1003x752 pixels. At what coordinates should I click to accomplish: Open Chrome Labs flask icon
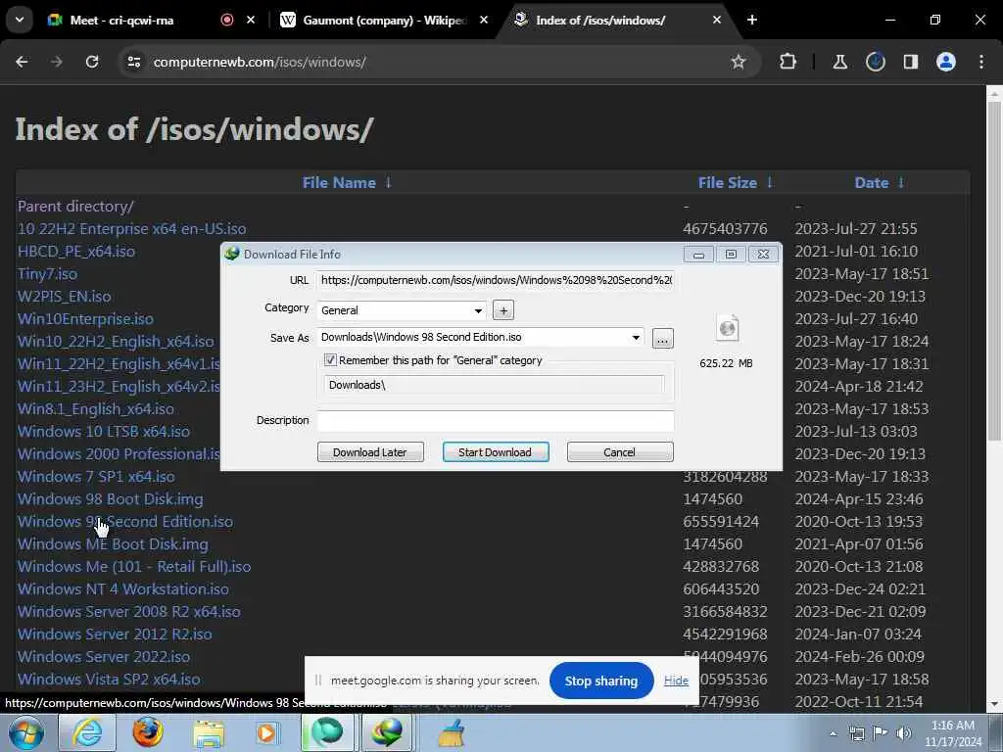pos(839,62)
